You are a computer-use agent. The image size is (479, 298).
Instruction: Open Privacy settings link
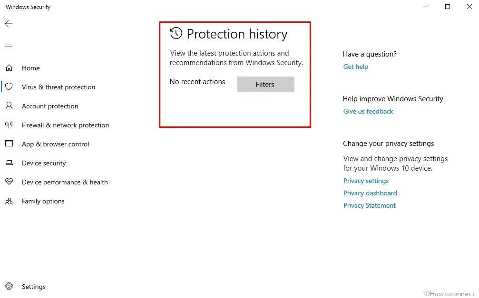pos(366,181)
